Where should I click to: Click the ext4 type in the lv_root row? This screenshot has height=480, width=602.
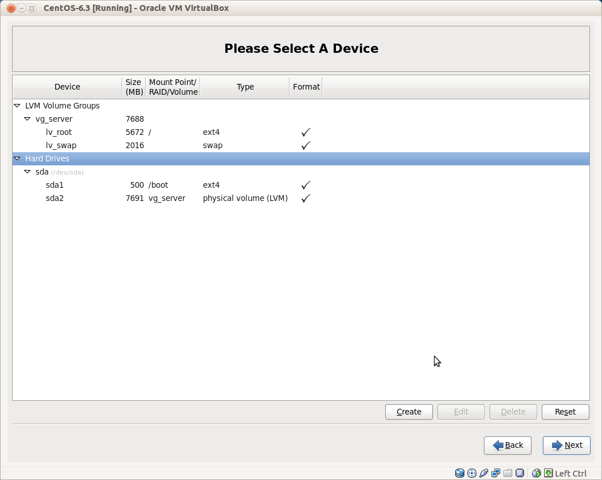211,132
